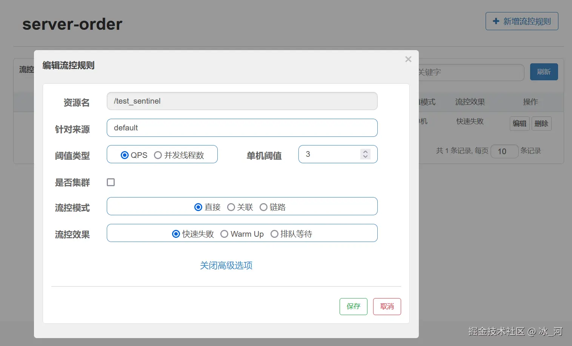The width and height of the screenshot is (572, 346).
Task: Focus the 针对来源 input with default
Action: [242, 128]
